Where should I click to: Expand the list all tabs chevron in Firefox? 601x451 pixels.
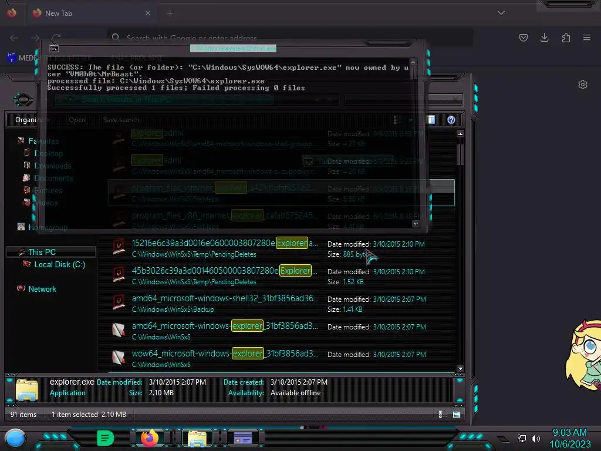pos(501,13)
